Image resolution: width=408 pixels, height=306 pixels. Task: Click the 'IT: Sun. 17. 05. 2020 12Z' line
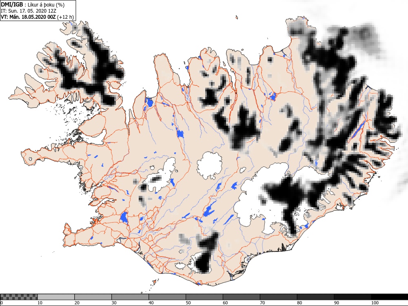pyautogui.click(x=29, y=11)
